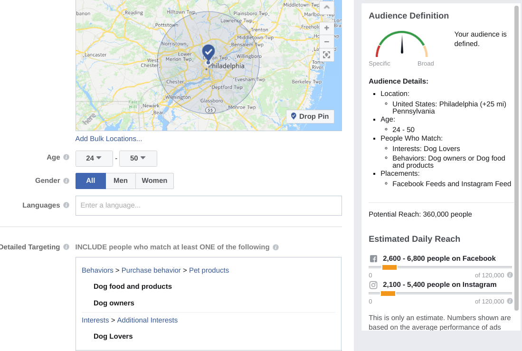522x351 pixels.
Task: Select Women as the gender
Action: (x=154, y=180)
